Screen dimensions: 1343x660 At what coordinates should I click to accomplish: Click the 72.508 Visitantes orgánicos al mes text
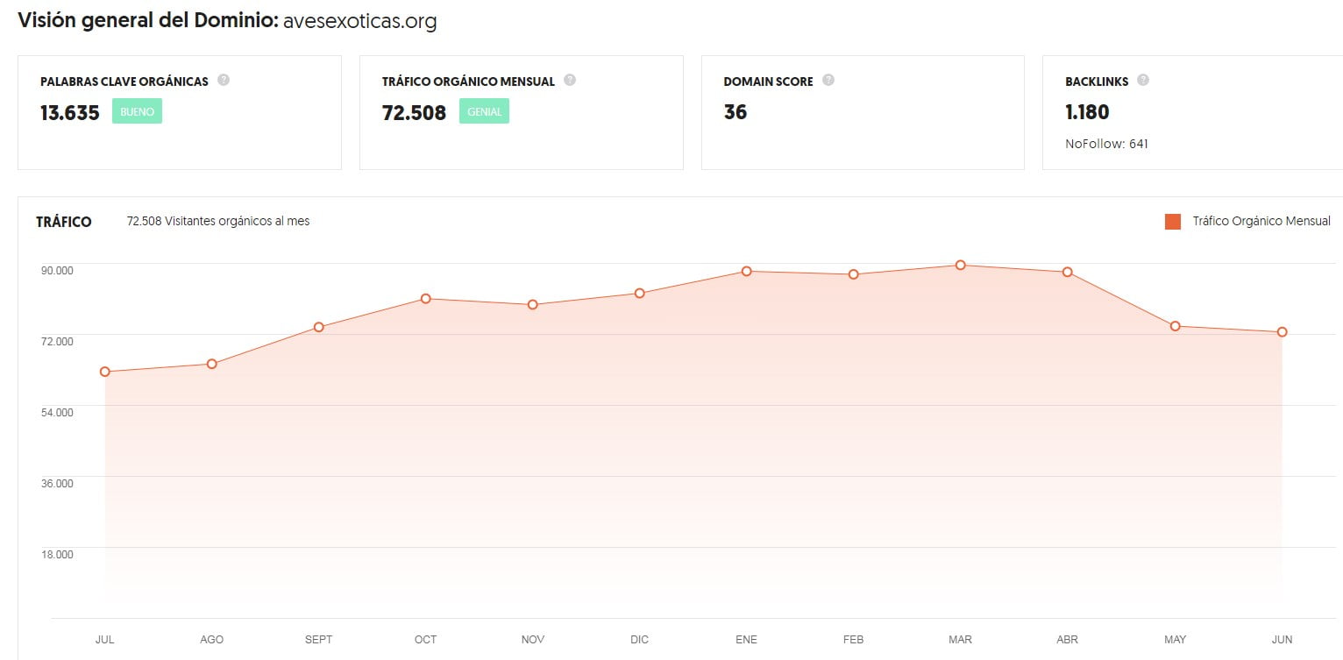coord(218,221)
